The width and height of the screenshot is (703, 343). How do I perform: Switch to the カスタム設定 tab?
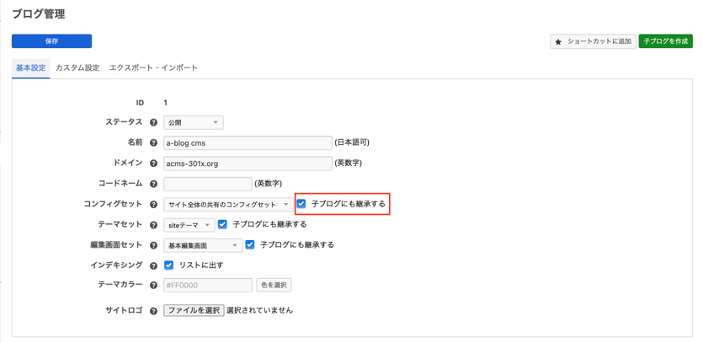[77, 67]
